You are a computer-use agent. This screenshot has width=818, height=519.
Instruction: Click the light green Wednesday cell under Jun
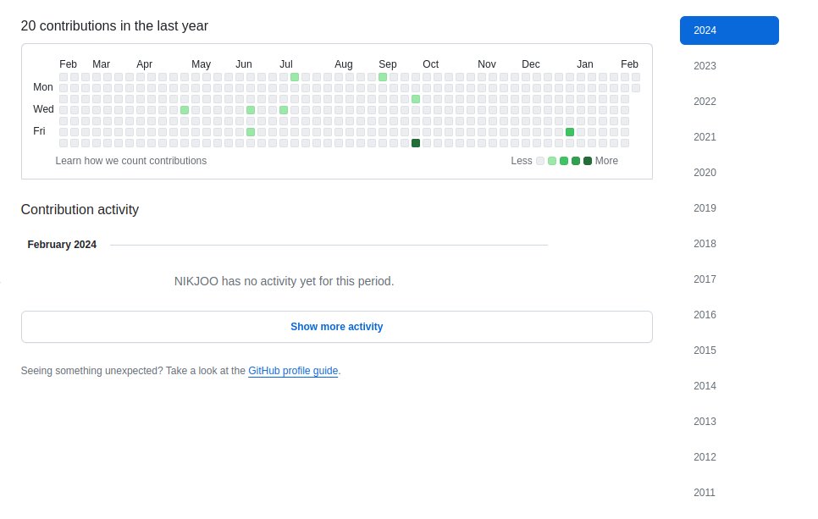(251, 110)
